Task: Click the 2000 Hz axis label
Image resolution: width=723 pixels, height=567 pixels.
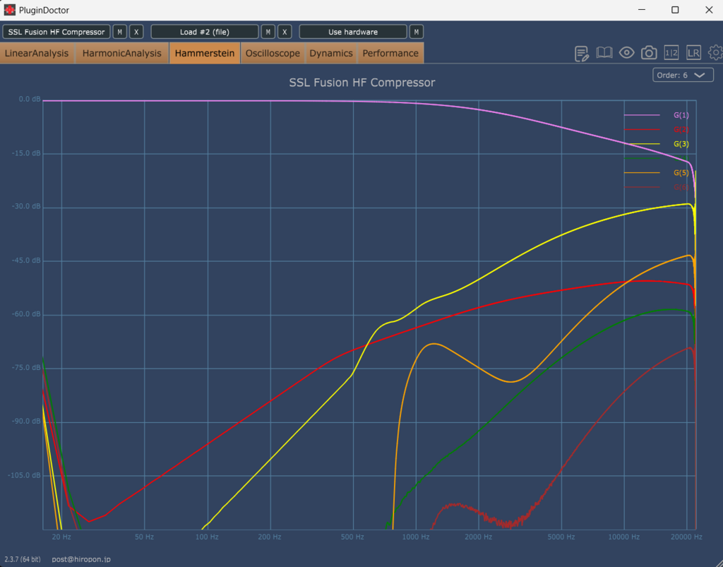Action: [478, 537]
